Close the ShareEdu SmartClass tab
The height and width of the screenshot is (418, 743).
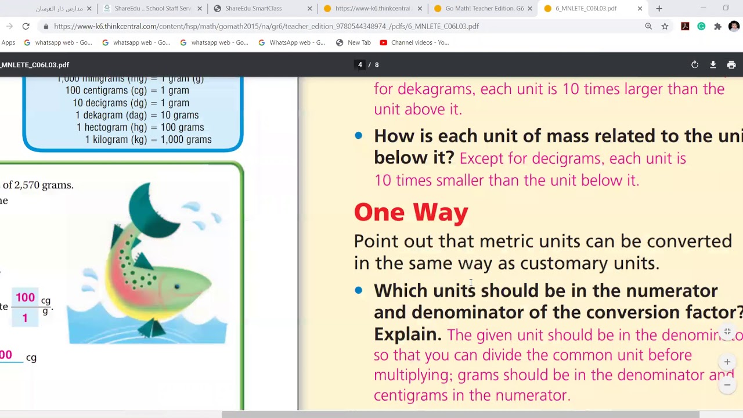[x=309, y=9]
